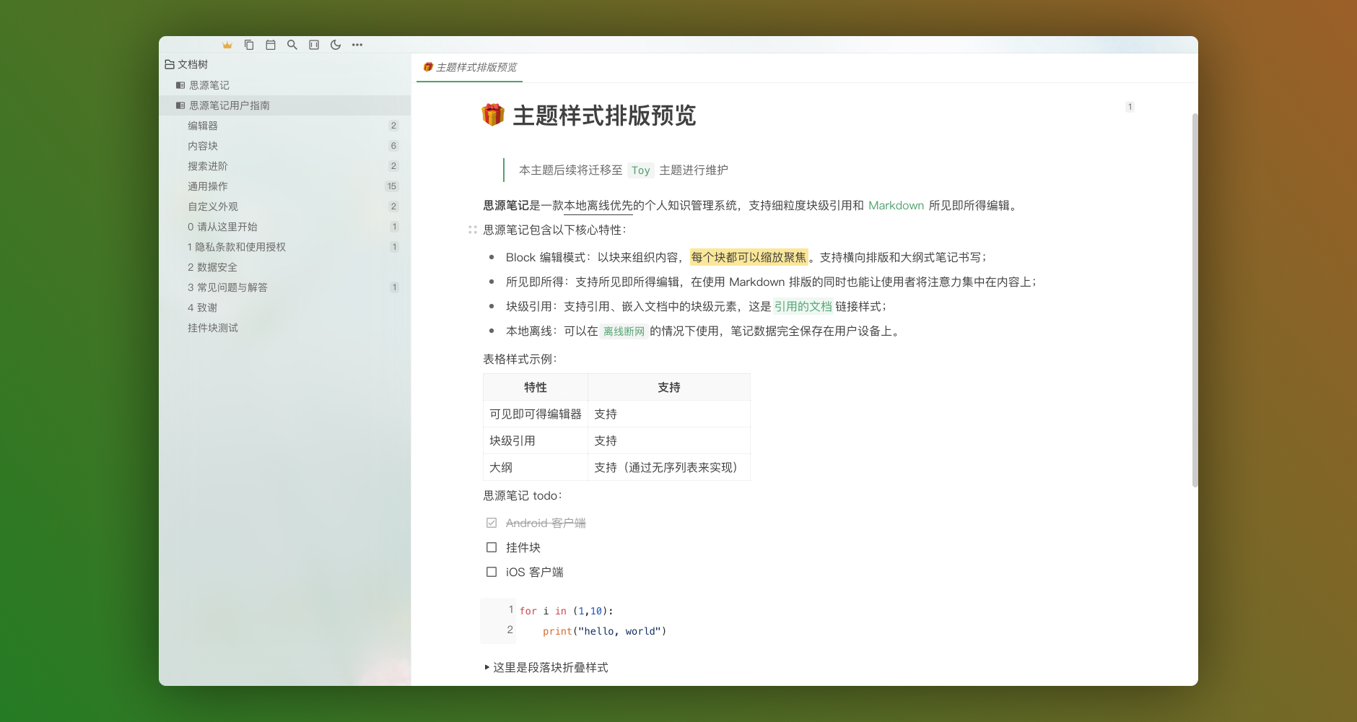This screenshot has width=1357, height=722.
Task: Click the 思源笔记 notebook icon
Action: click(x=180, y=85)
